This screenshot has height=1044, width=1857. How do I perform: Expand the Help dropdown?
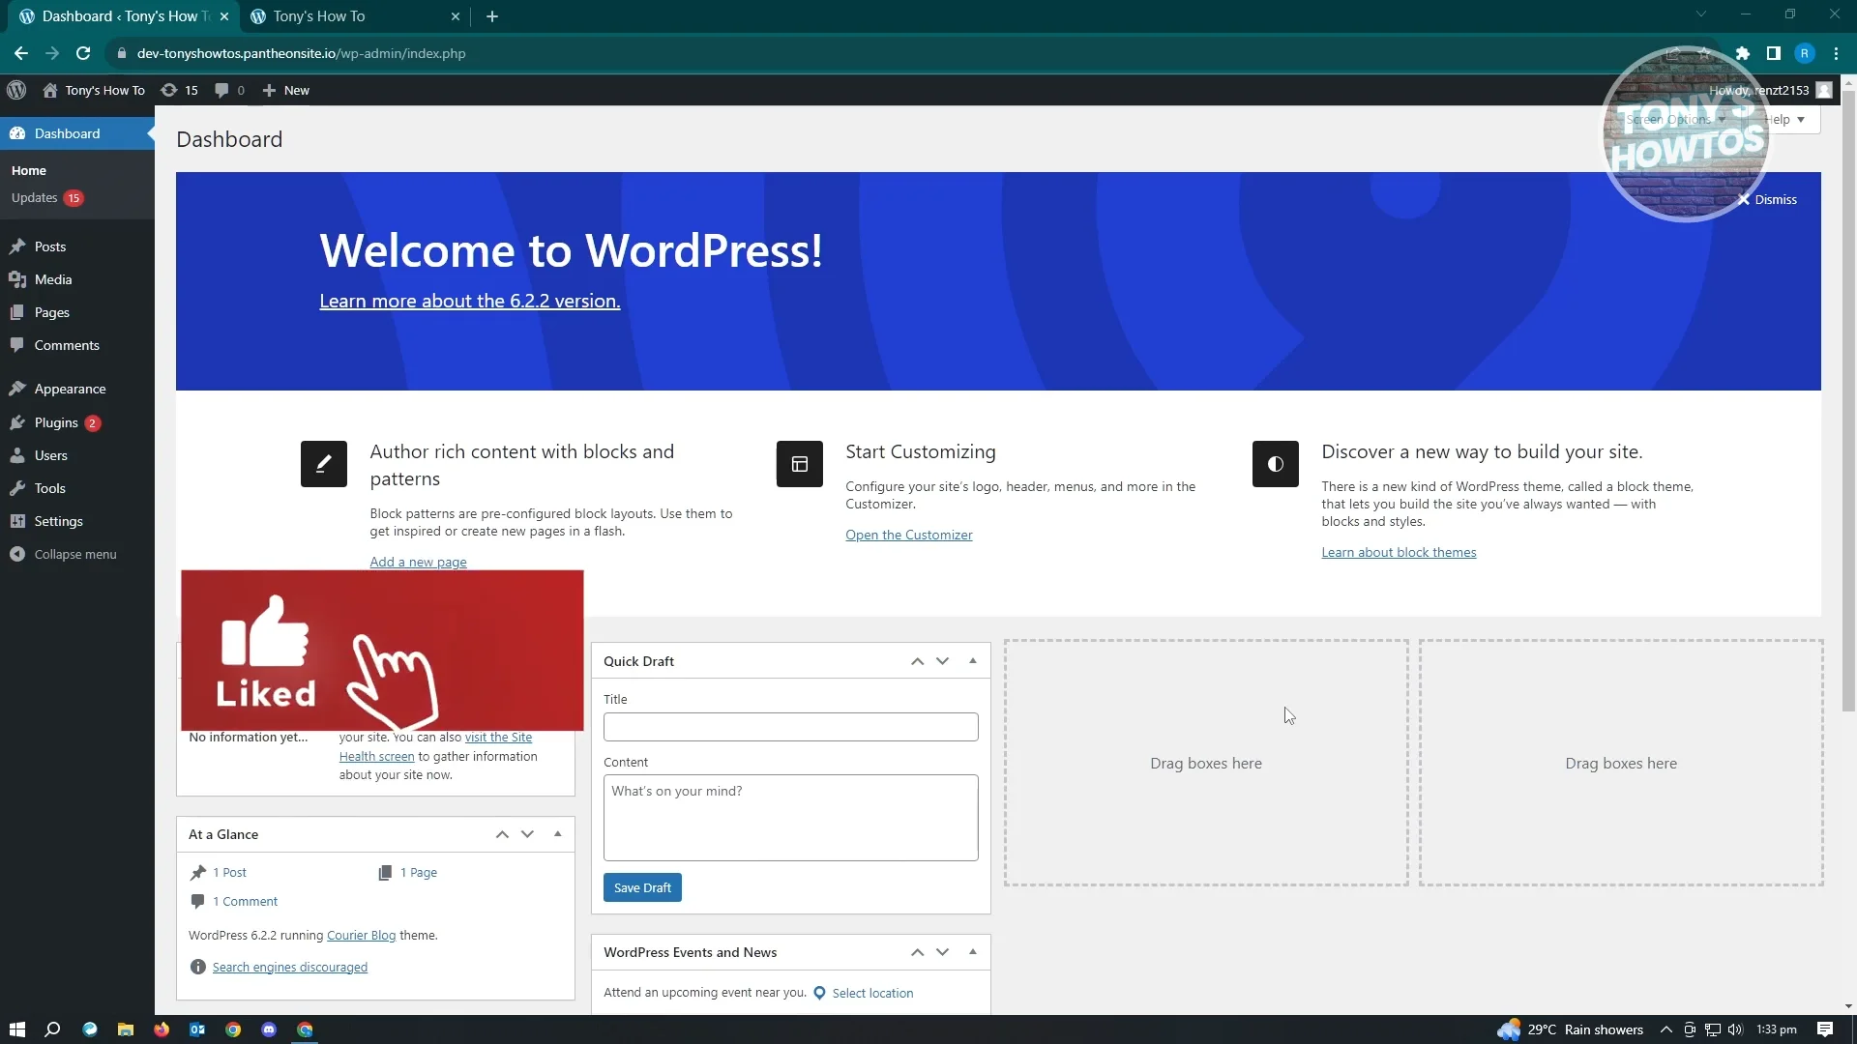[x=1784, y=119]
